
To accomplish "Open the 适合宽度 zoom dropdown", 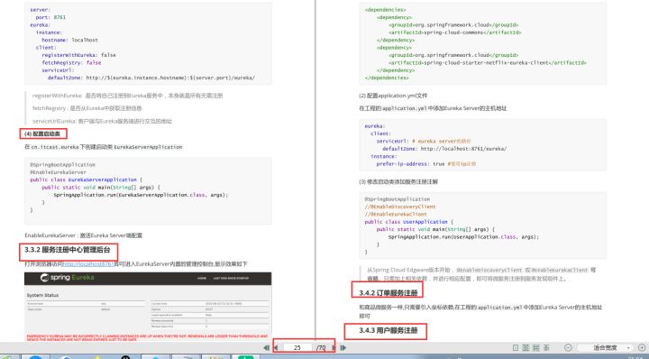I will click(x=606, y=348).
